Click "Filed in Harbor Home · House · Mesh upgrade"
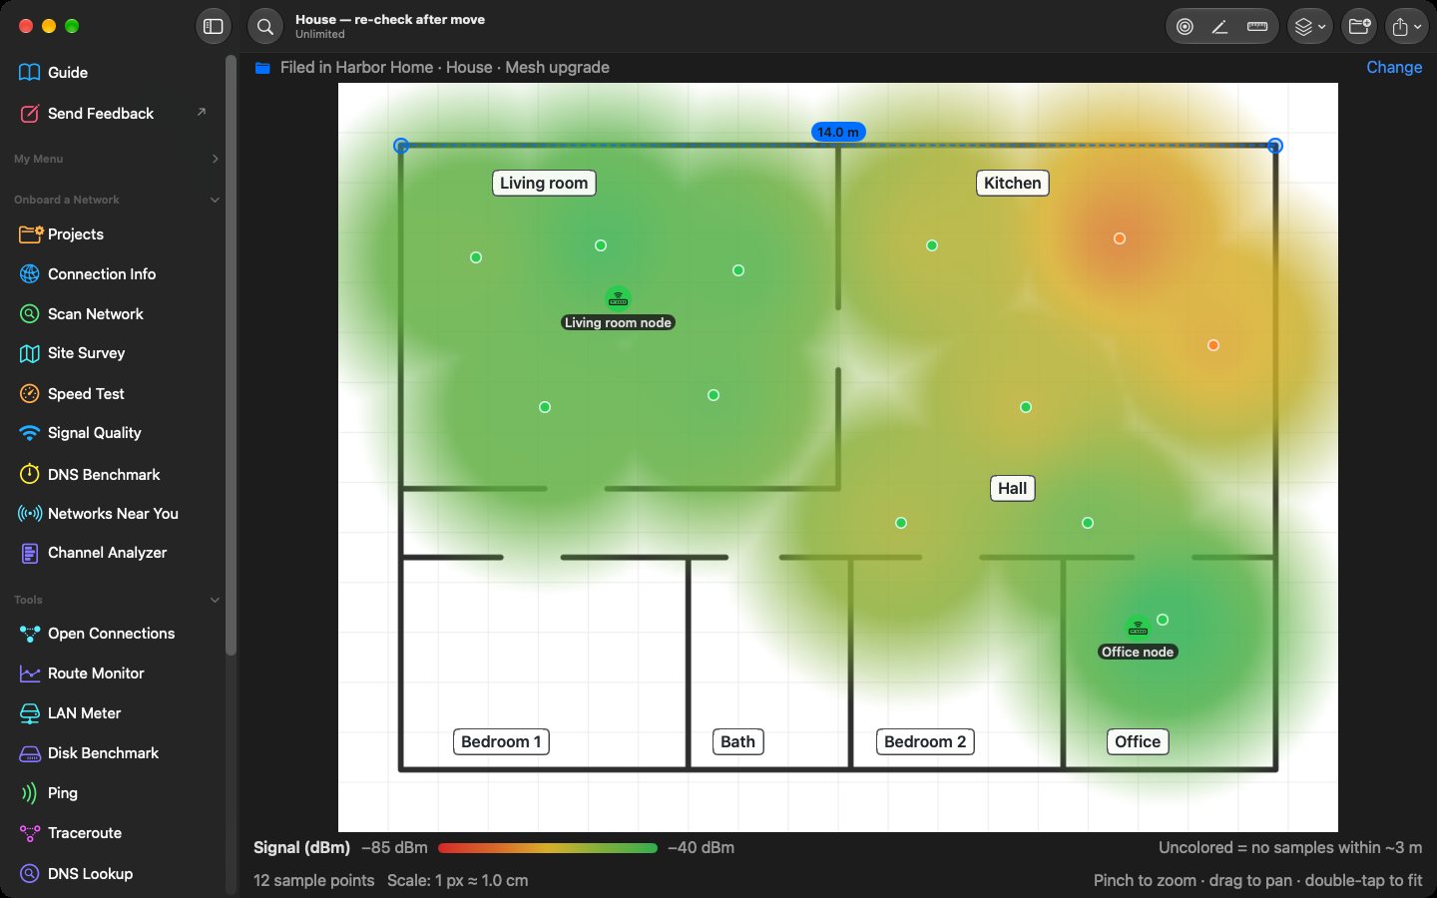This screenshot has height=898, width=1437. click(445, 67)
